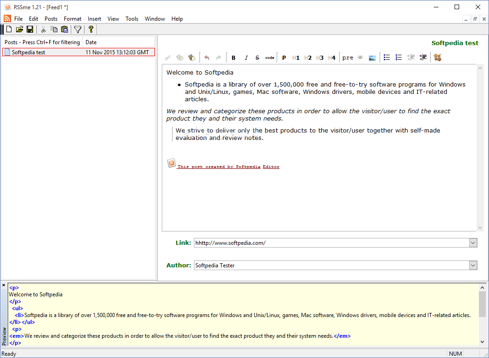Click the editor scrollbar down arrow

coord(480,227)
